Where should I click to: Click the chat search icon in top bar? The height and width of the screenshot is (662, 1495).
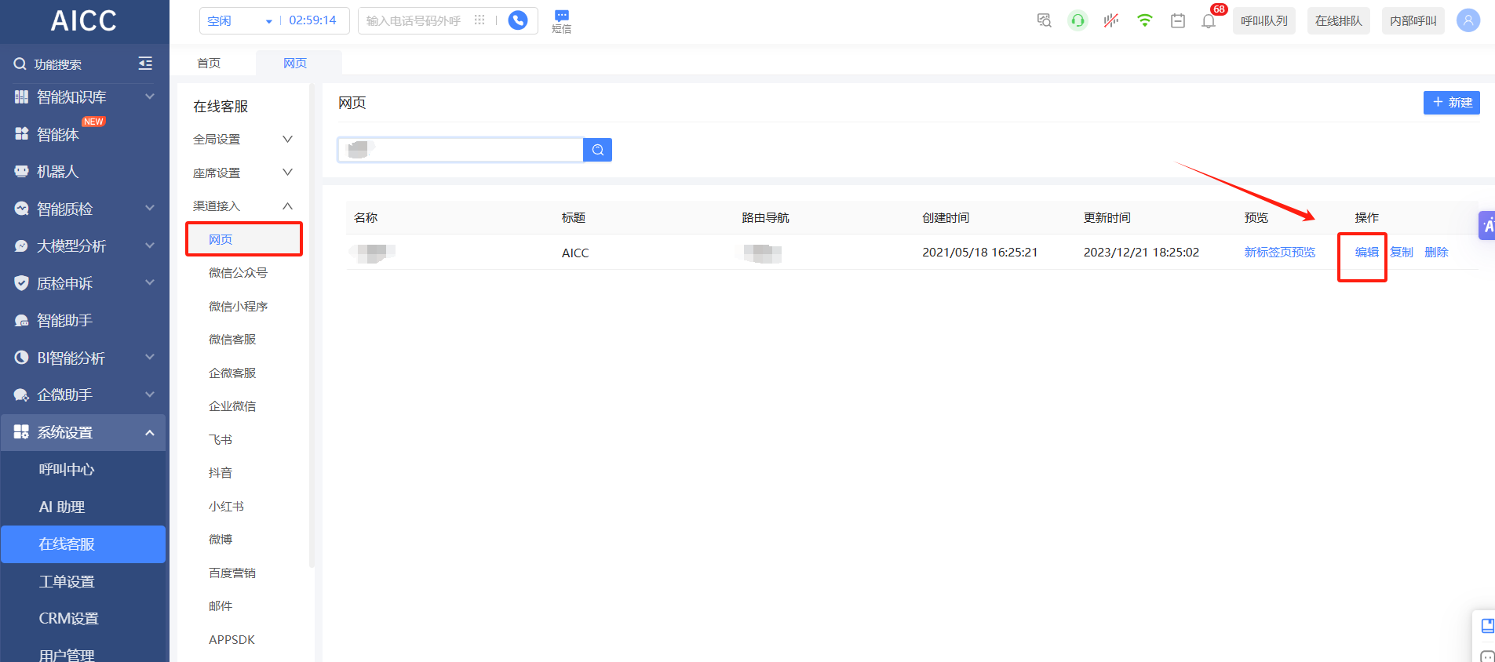click(1044, 20)
